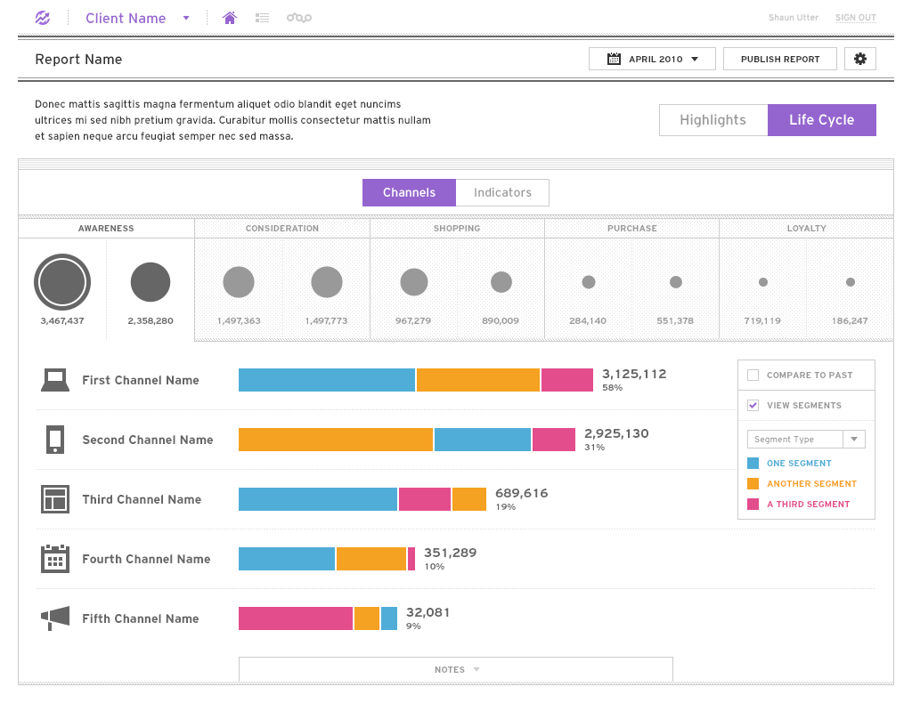Switch to the Highlights tab
912x703 pixels.
pos(712,120)
